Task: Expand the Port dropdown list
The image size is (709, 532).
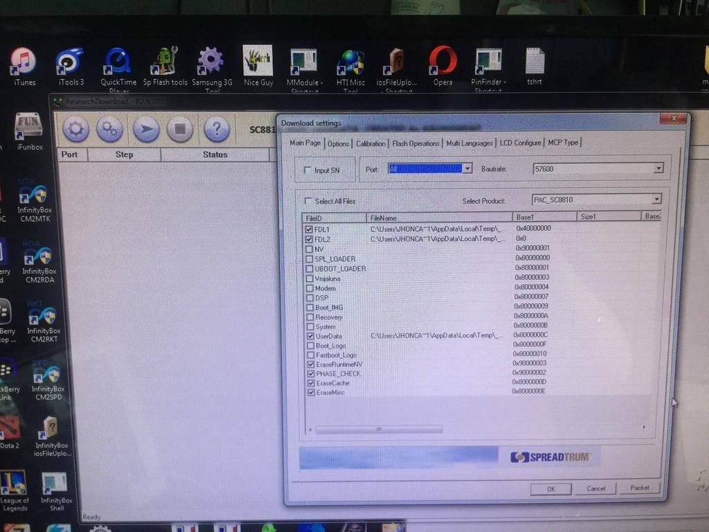Action: point(467,168)
